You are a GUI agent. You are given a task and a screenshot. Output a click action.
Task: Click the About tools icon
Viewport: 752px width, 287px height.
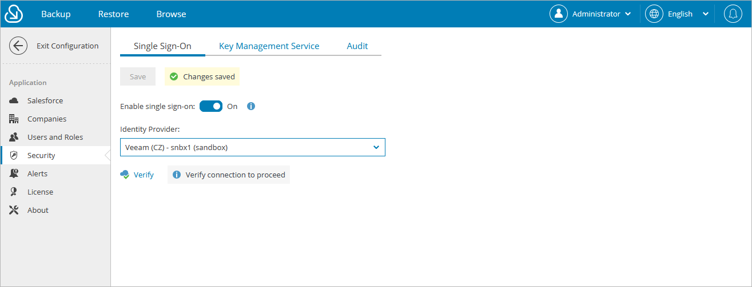[14, 211]
